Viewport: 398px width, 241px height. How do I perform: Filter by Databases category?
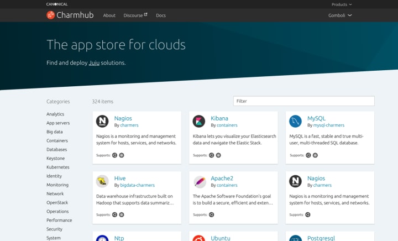tap(56, 149)
